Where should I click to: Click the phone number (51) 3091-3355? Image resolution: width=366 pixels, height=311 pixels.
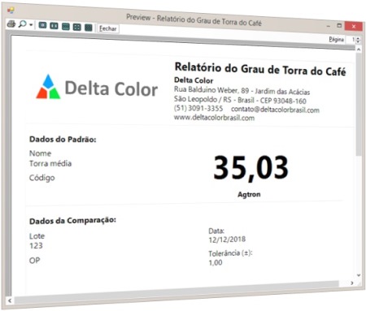[198, 108]
